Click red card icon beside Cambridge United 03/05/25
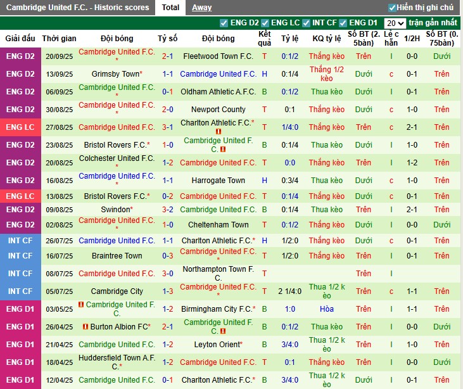The image size is (463, 389). pyautogui.click(x=81, y=304)
